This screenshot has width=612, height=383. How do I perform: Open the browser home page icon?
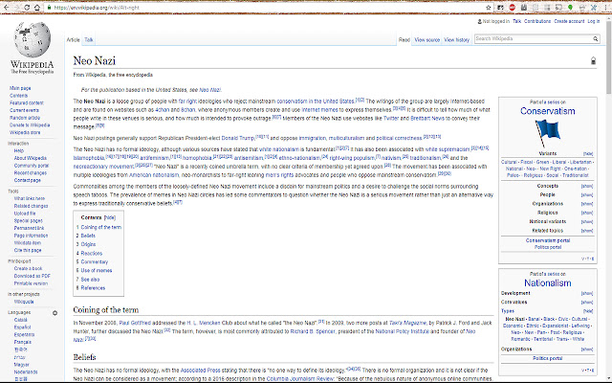pos(37,8)
